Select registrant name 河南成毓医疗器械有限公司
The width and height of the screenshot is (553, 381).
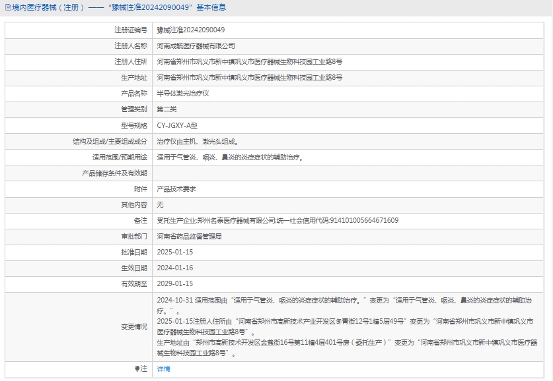196,46
